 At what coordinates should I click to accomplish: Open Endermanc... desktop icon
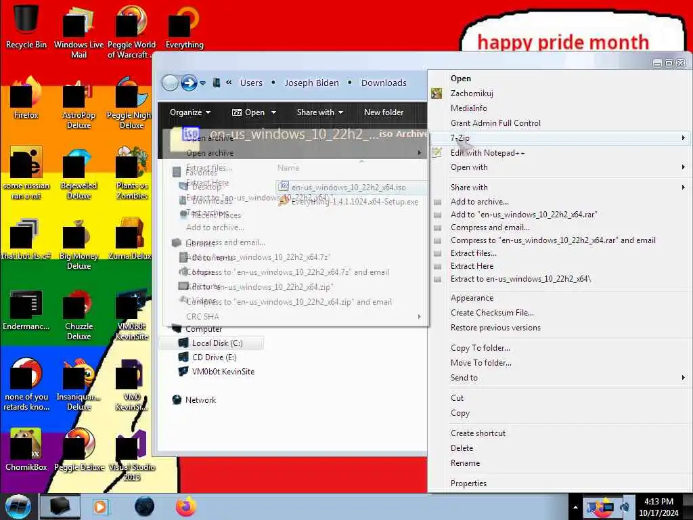pos(26,309)
